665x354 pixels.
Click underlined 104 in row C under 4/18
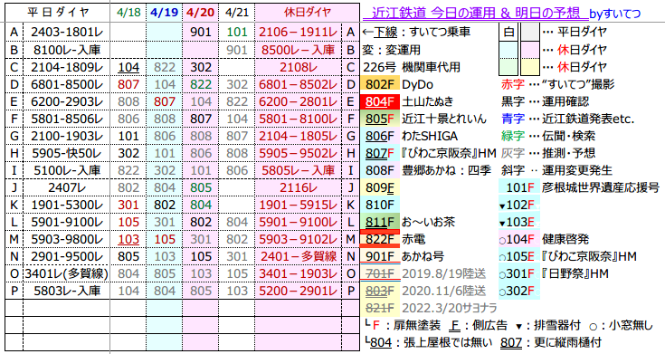128,67
